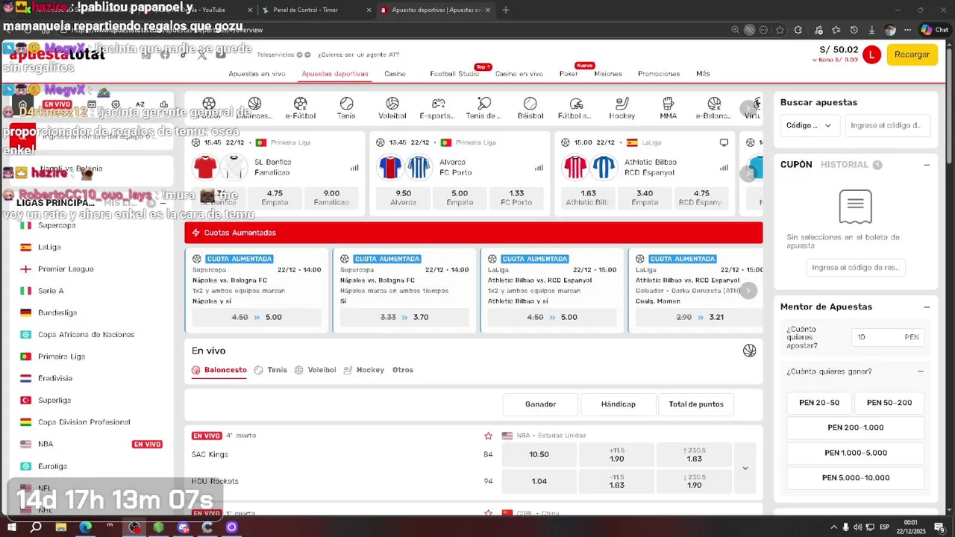Open Copilot Chat in Edge

tap(933, 30)
